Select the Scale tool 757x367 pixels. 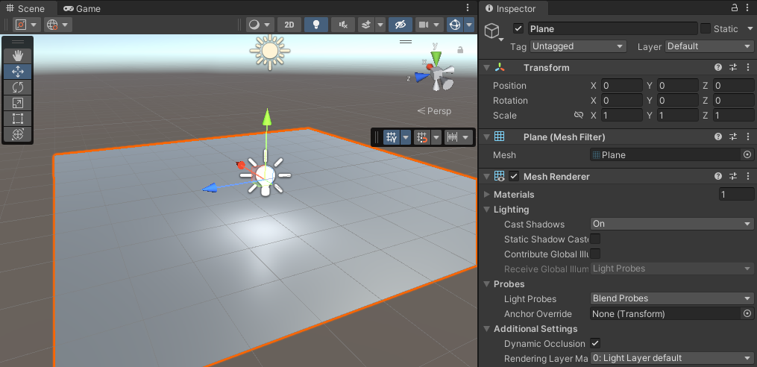(18, 103)
